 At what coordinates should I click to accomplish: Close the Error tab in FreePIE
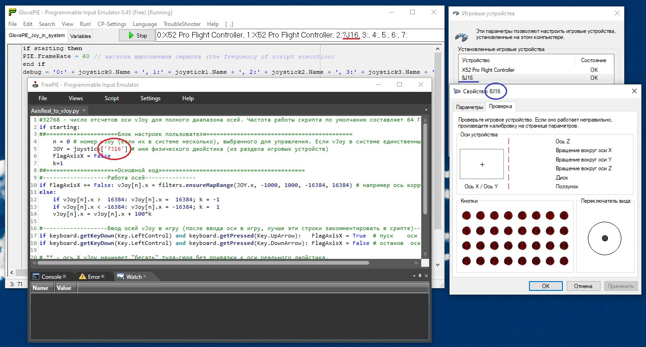(x=104, y=276)
